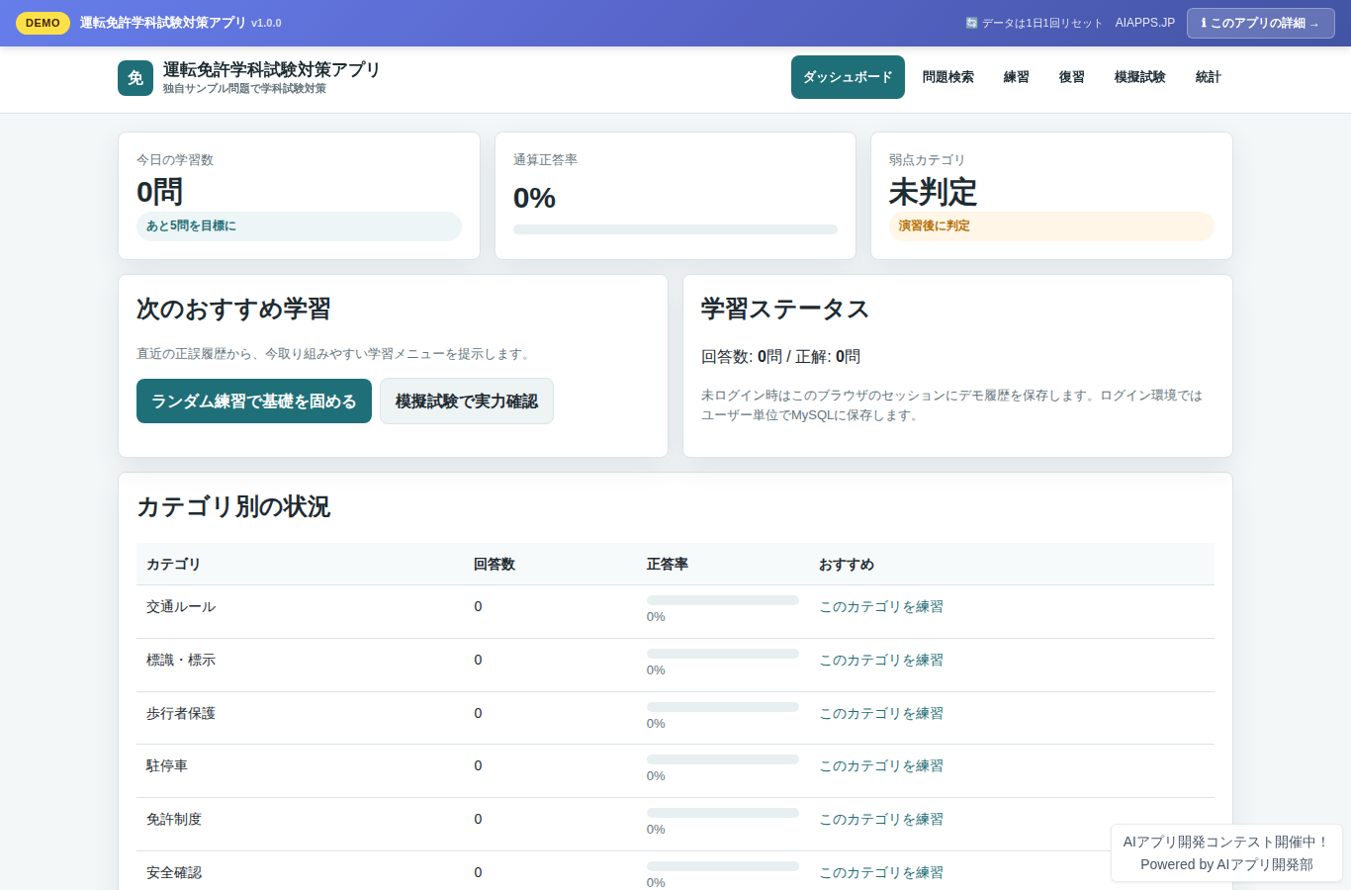Practice the 安全確認 category link
This screenshot has width=1351, height=890.
tap(881, 872)
